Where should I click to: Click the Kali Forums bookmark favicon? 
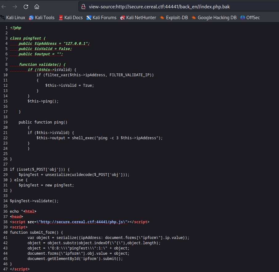click(89, 18)
